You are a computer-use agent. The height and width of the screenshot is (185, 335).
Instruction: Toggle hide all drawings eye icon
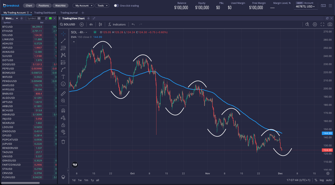click(63, 132)
